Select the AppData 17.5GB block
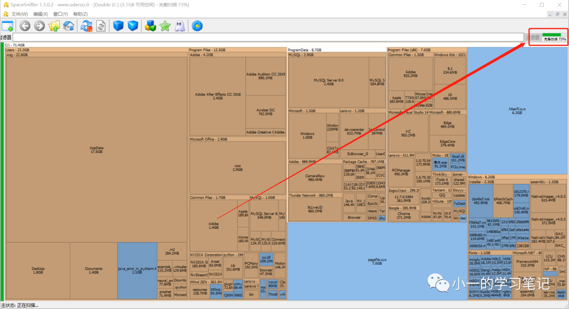 96,150
